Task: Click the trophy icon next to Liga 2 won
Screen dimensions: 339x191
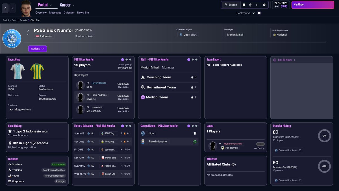Action: pos(10,131)
